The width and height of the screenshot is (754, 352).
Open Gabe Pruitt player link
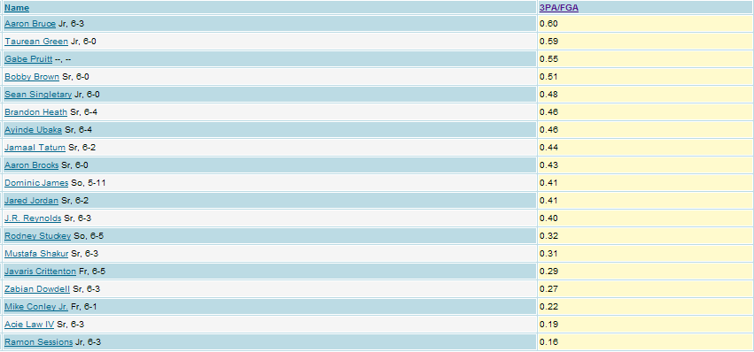(x=28, y=59)
